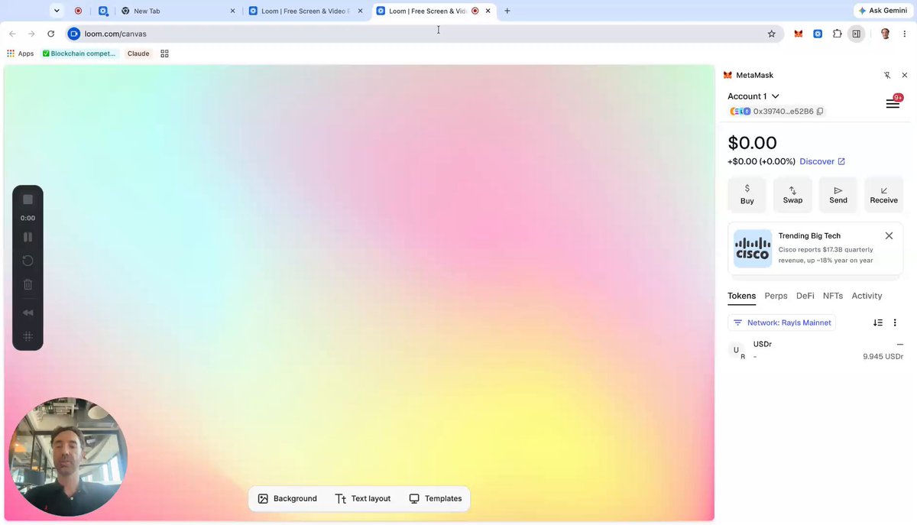Pause the Loom recording
Viewport: 917px width, 525px height.
(28, 237)
